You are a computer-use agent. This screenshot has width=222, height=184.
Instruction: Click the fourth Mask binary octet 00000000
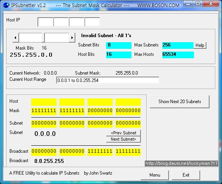point(128,111)
